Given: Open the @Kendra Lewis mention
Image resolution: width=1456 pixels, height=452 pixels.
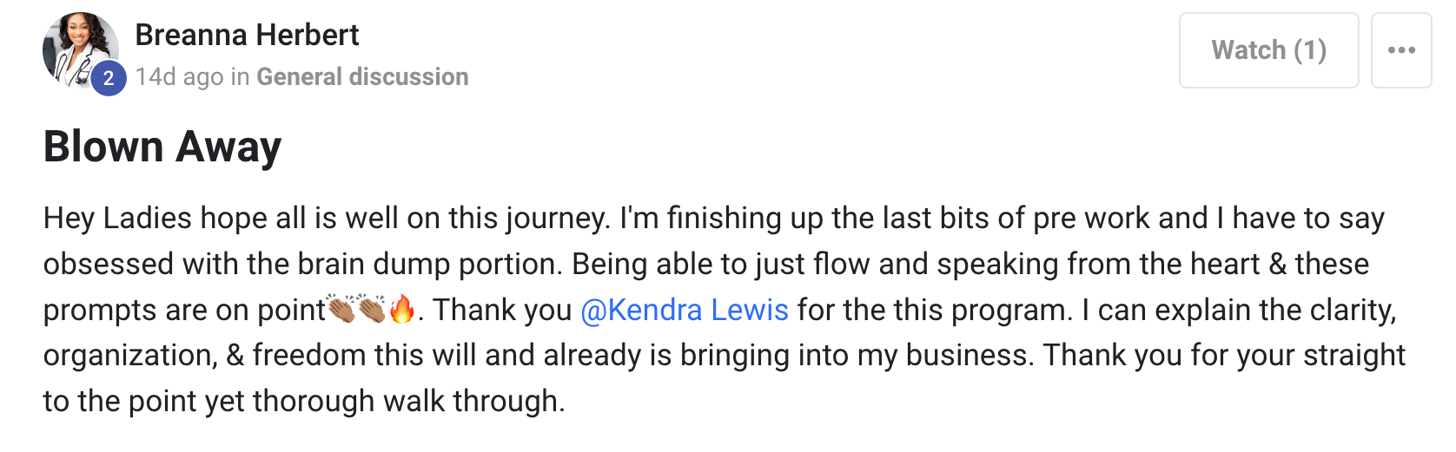Looking at the screenshot, I should tap(685, 310).
